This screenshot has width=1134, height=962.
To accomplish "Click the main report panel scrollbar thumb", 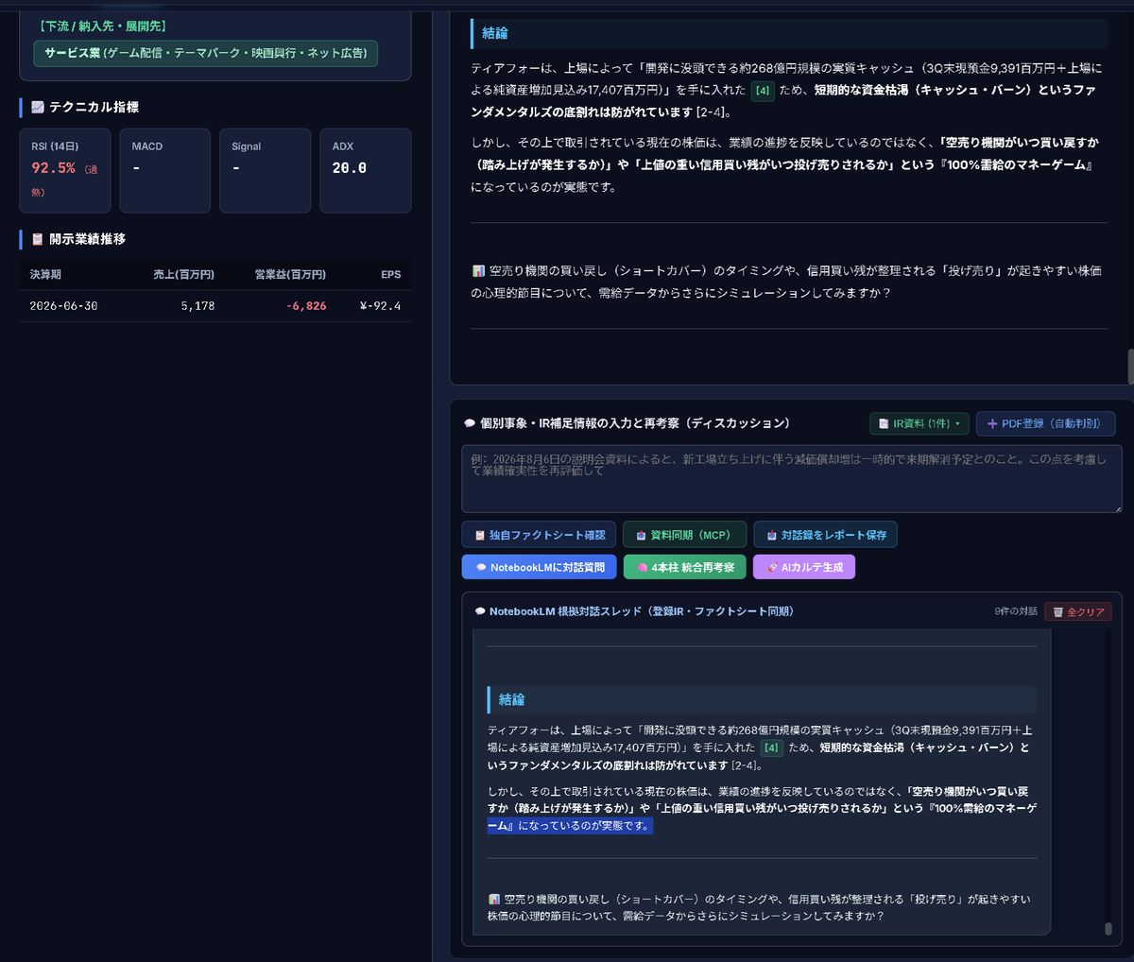I will (1130, 367).
